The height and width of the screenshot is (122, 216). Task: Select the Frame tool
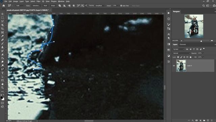(2, 33)
